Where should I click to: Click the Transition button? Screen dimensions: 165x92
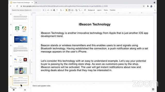click(x=113, y=10)
